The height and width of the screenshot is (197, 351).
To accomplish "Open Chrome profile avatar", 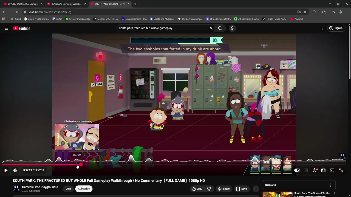I will (340, 12).
